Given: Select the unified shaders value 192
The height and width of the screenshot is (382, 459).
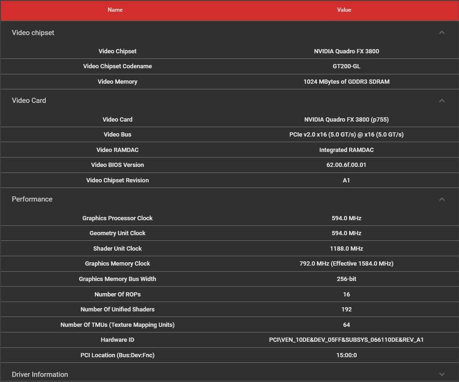Looking at the screenshot, I should point(346,310).
